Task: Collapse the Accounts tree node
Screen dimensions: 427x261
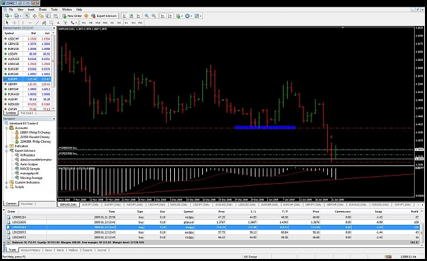Action: [x=7, y=128]
